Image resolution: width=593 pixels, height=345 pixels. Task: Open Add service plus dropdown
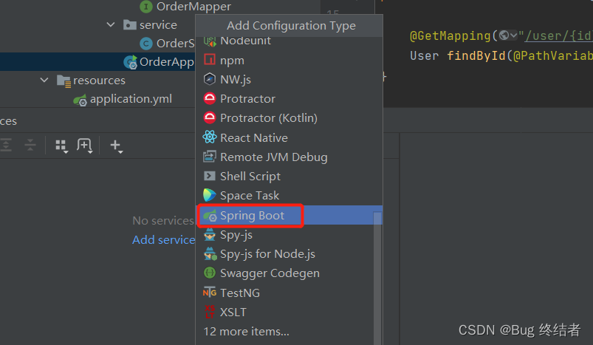pyautogui.click(x=116, y=146)
